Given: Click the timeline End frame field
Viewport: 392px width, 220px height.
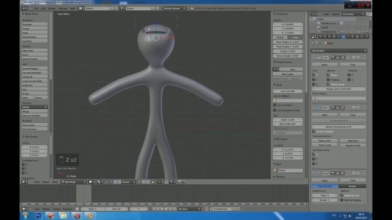Looking at the screenshot, I should pyautogui.click(x=116, y=209).
